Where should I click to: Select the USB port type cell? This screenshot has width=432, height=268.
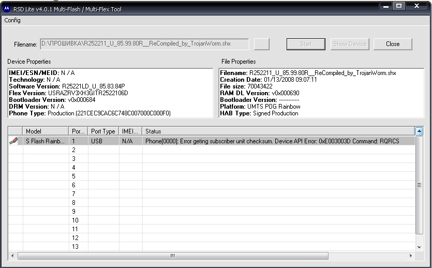coord(103,141)
